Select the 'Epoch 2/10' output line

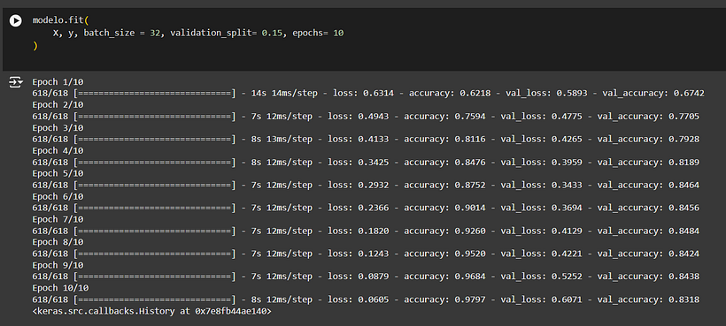click(x=58, y=105)
